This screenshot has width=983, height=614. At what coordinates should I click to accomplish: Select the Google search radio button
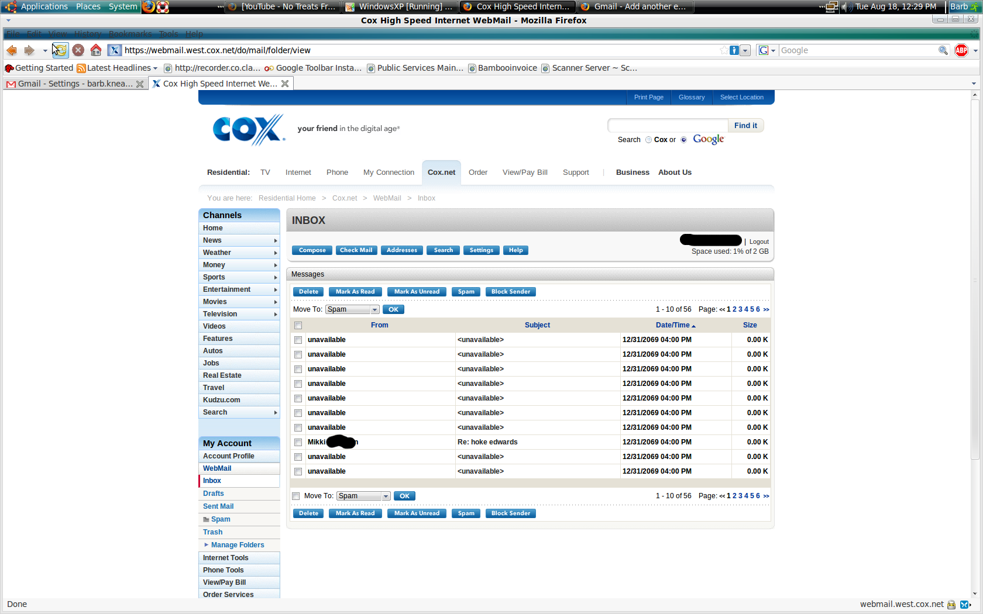click(x=683, y=140)
